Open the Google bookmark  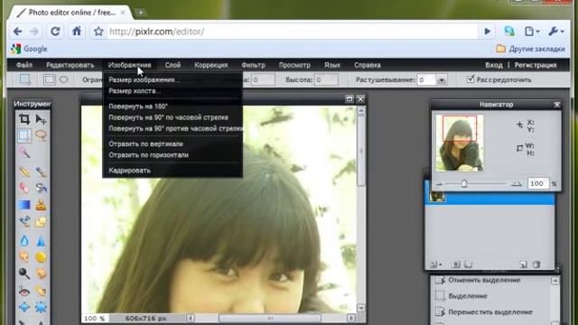coord(30,49)
